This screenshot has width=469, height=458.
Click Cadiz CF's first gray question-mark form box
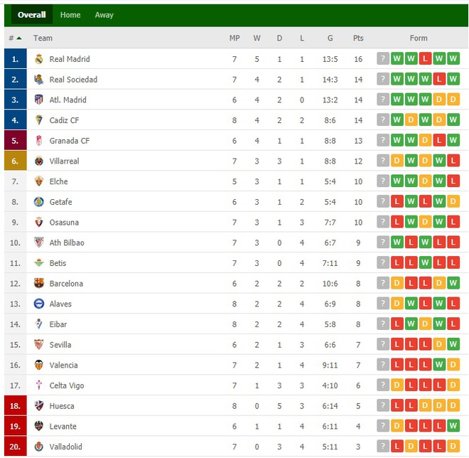383,120
